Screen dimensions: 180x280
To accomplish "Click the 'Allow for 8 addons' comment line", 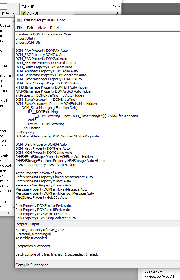I will tap(86, 116).
